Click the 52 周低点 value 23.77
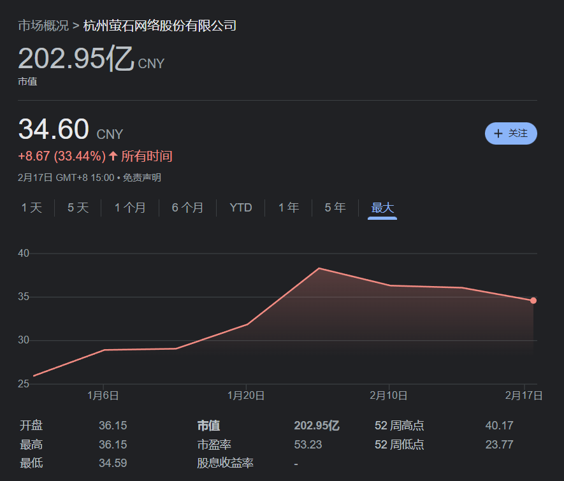 [x=499, y=445]
